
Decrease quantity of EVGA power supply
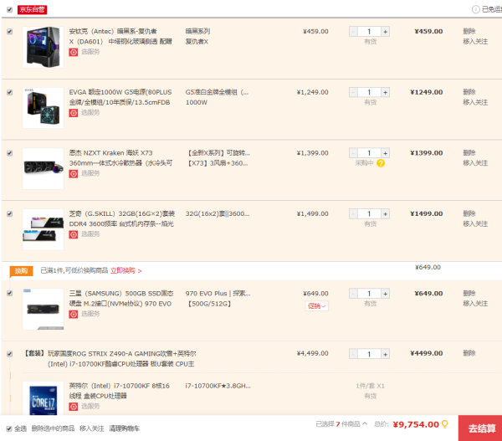(x=353, y=92)
